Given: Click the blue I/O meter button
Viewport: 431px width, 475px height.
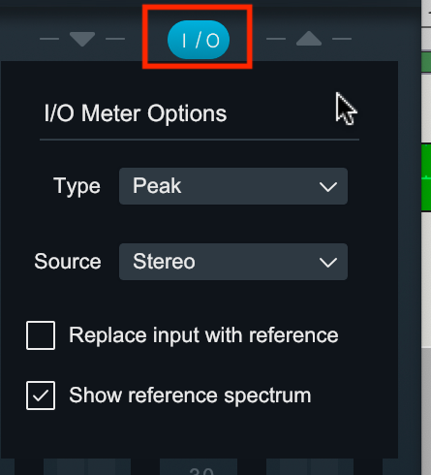Looking at the screenshot, I should coord(199,40).
